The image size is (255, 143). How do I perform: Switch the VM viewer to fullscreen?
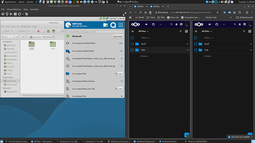(125, 14)
